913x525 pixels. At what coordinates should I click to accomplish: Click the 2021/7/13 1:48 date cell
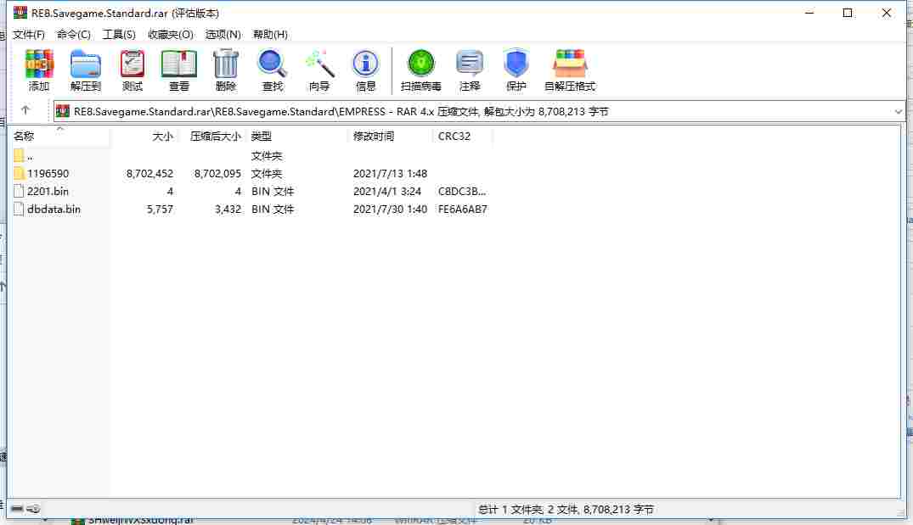point(390,173)
